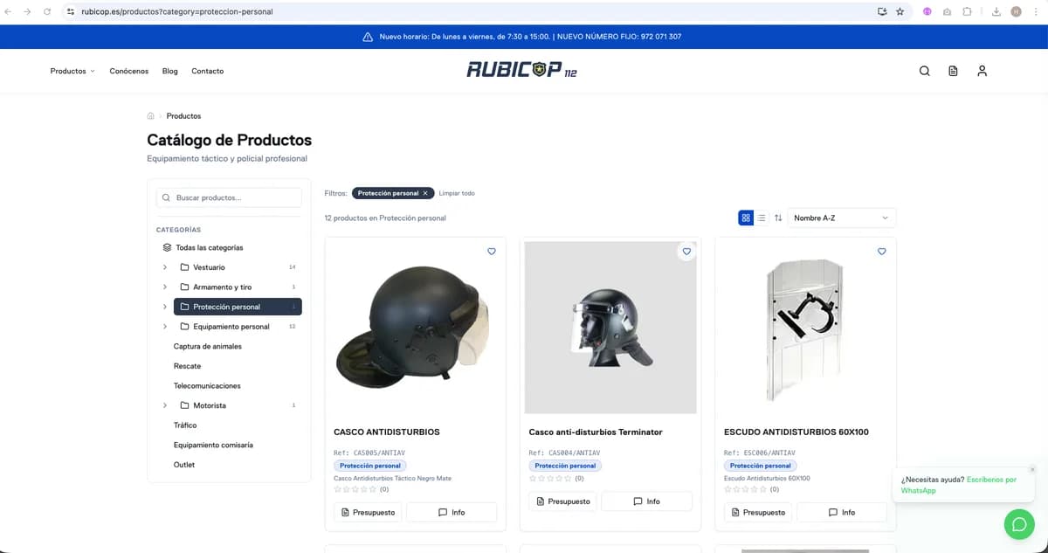Open the Nombre A-Z sort dropdown

[841, 218]
